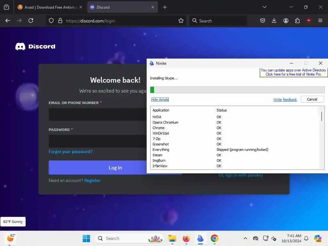Click the Ninite details list scrollbar
The width and height of the screenshot is (328, 246).
pos(322,116)
